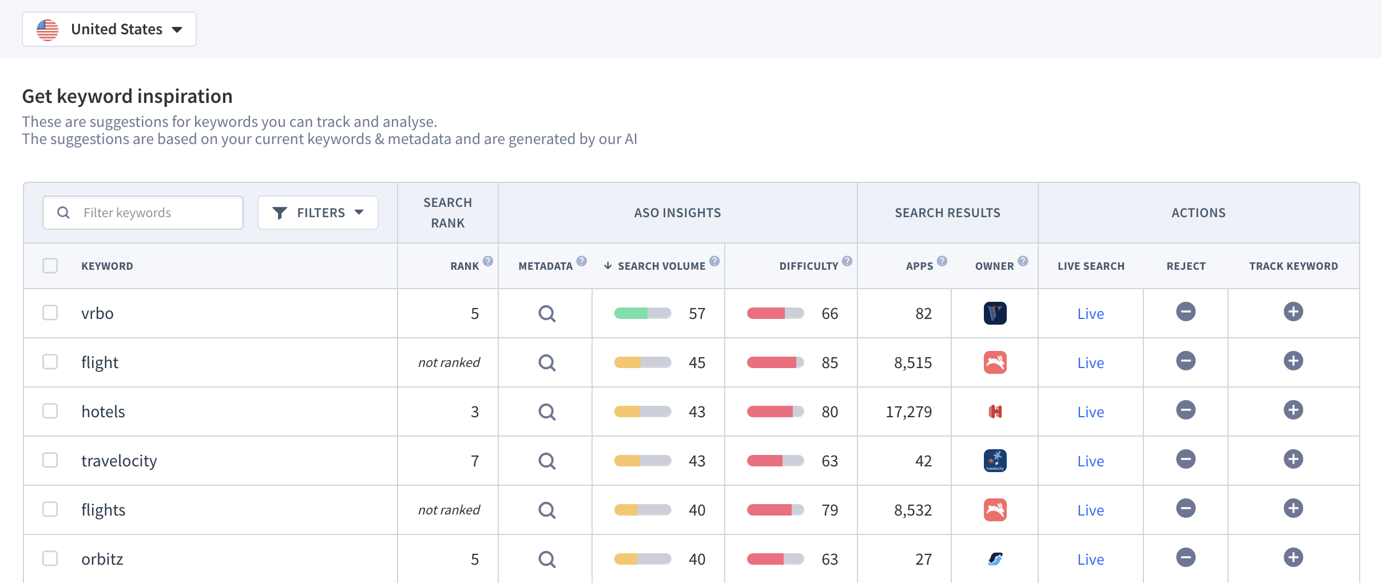
Task: Reject the hotels keyword
Action: point(1186,410)
